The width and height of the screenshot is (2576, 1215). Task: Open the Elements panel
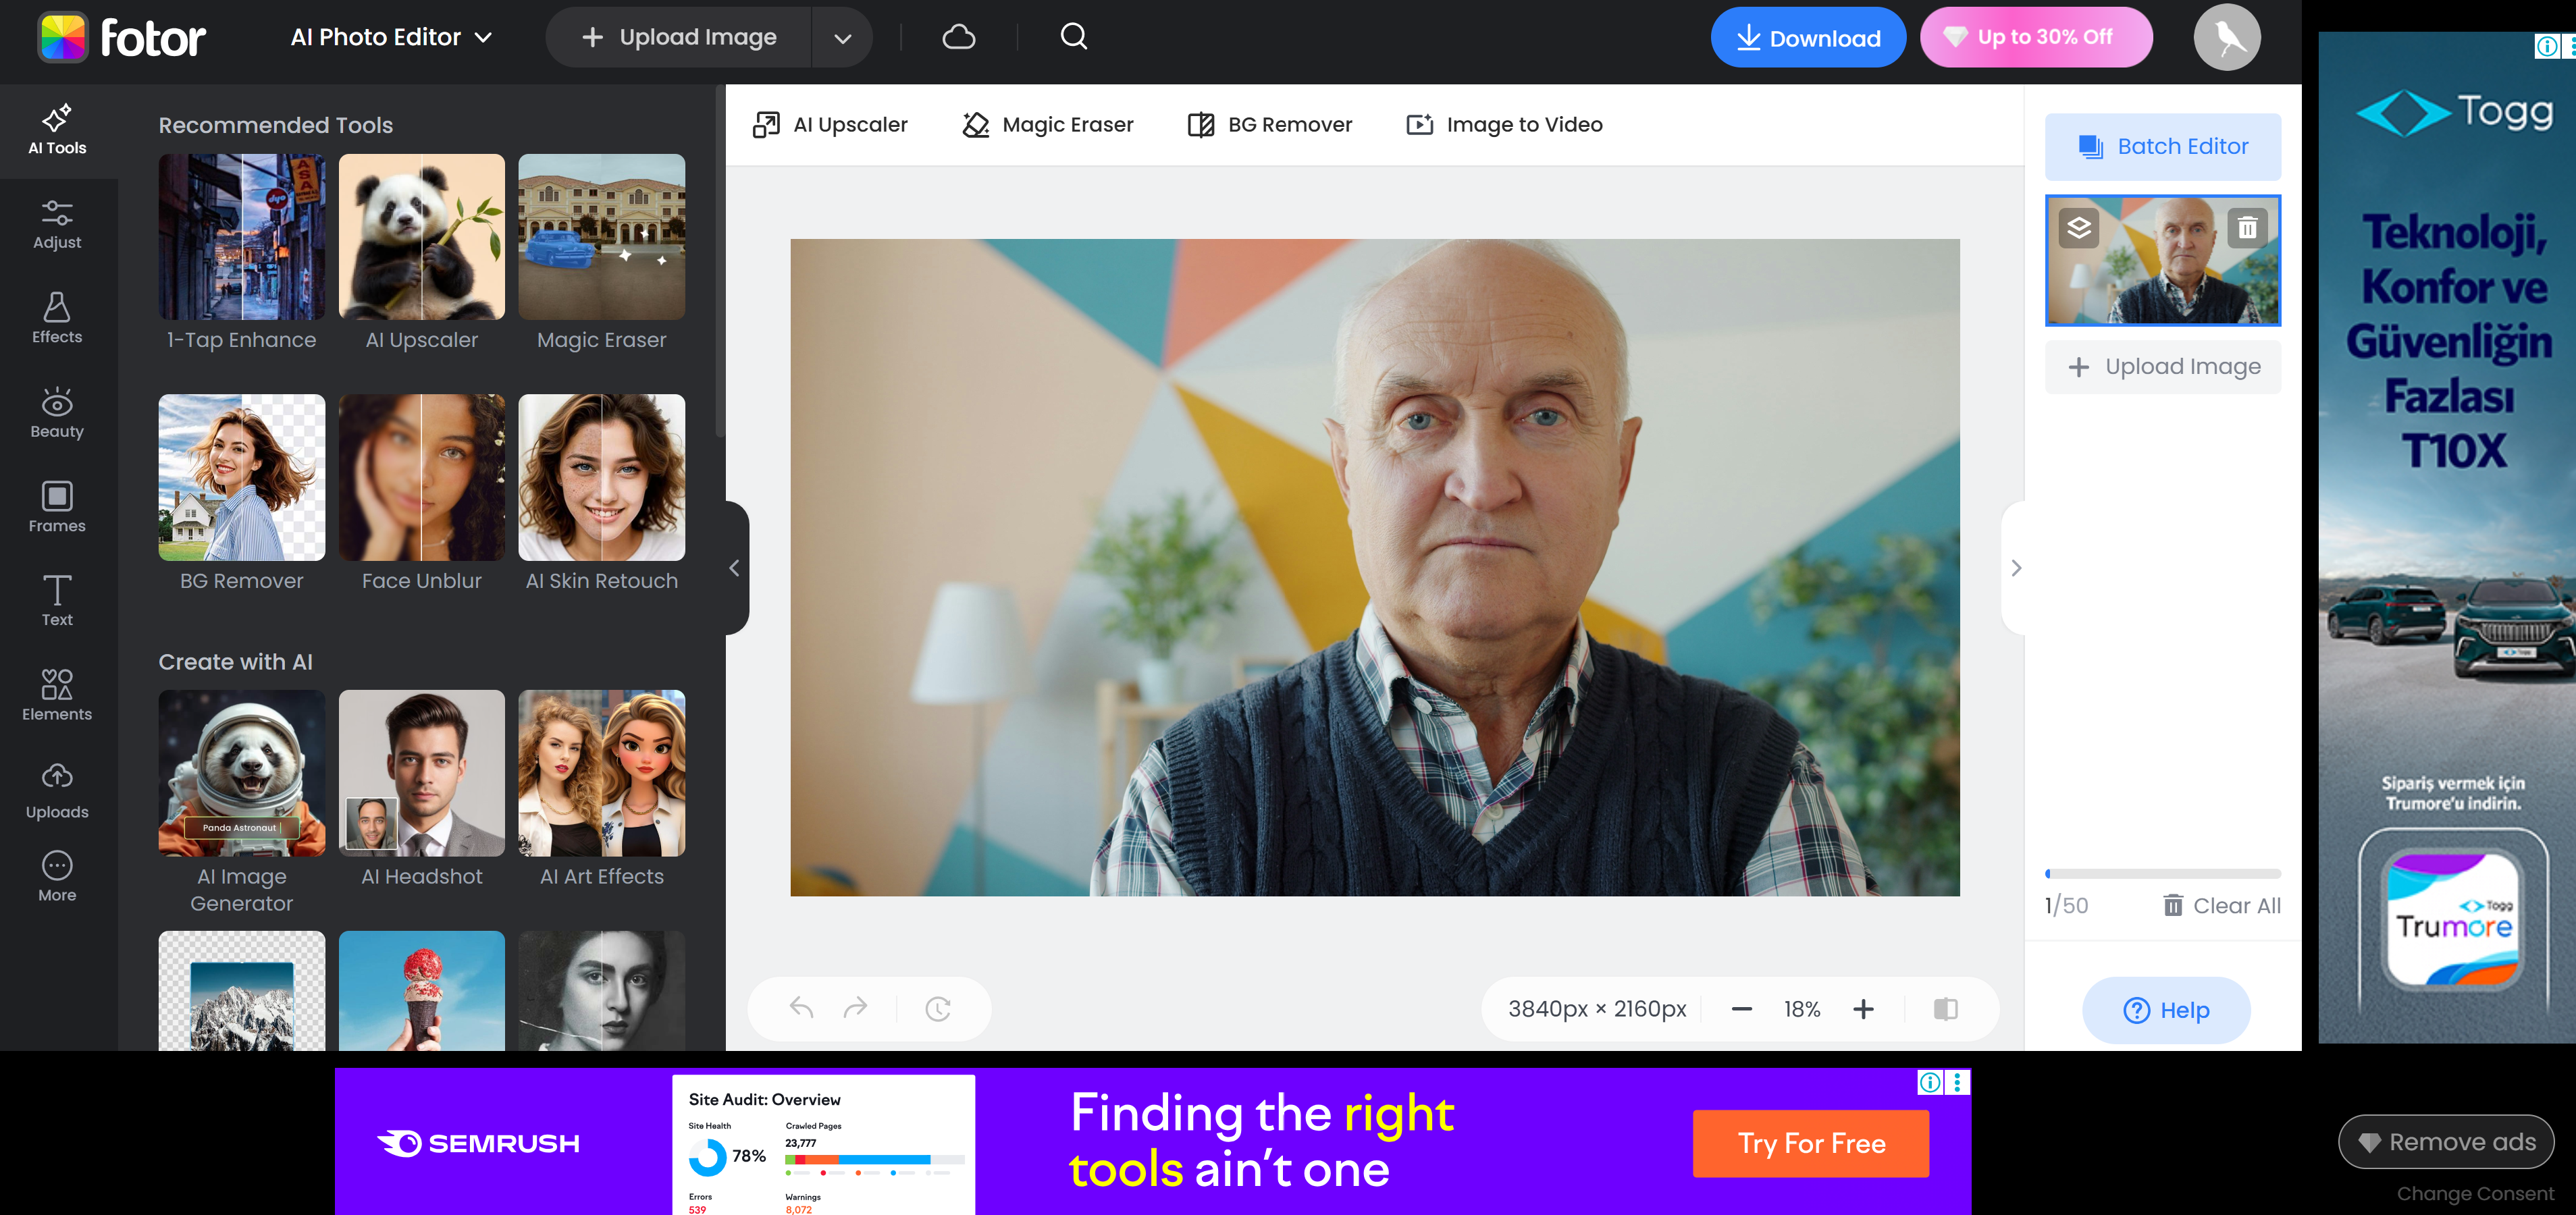pos(57,693)
